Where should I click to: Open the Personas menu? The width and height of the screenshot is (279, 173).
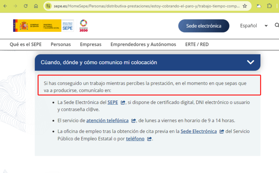click(x=61, y=44)
